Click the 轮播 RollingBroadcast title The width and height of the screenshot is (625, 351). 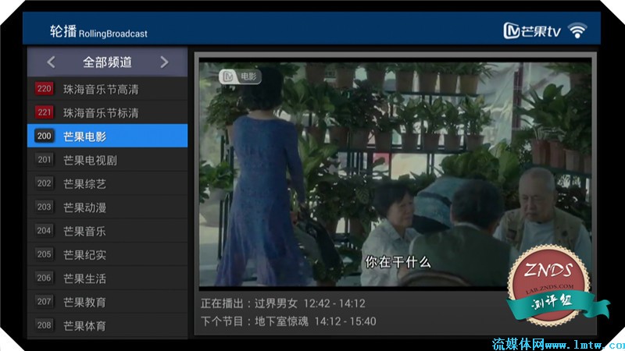point(98,32)
